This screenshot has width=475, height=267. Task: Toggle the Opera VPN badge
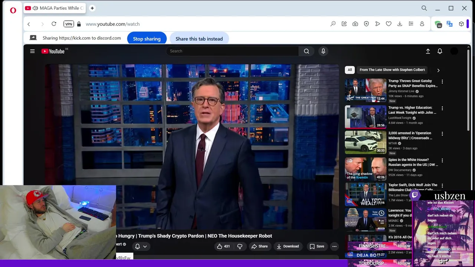coord(69,24)
